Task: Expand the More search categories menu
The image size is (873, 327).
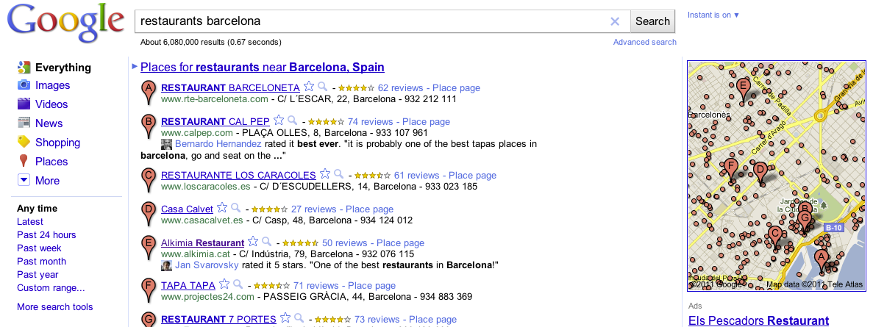Action: pos(24,181)
